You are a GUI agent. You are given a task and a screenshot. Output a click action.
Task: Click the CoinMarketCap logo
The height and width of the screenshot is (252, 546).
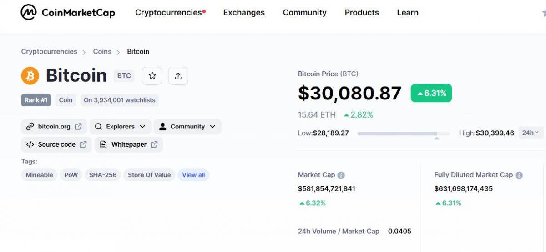(x=68, y=12)
